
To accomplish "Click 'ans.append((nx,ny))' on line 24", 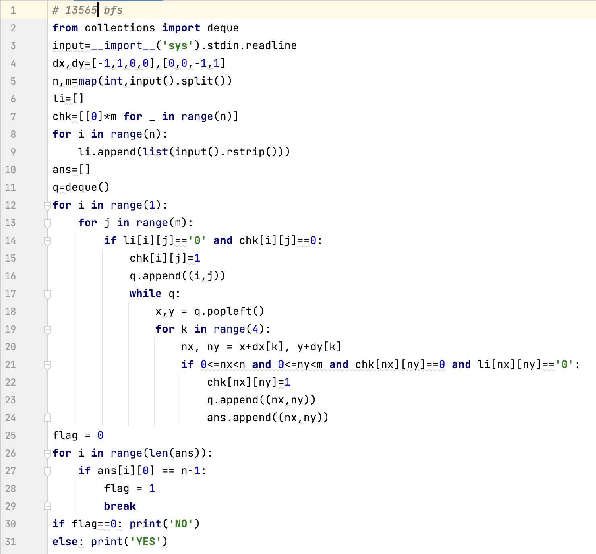I will coord(268,418).
